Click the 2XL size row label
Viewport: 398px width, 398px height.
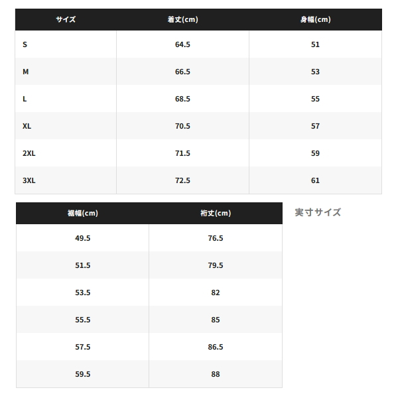[x=29, y=153]
